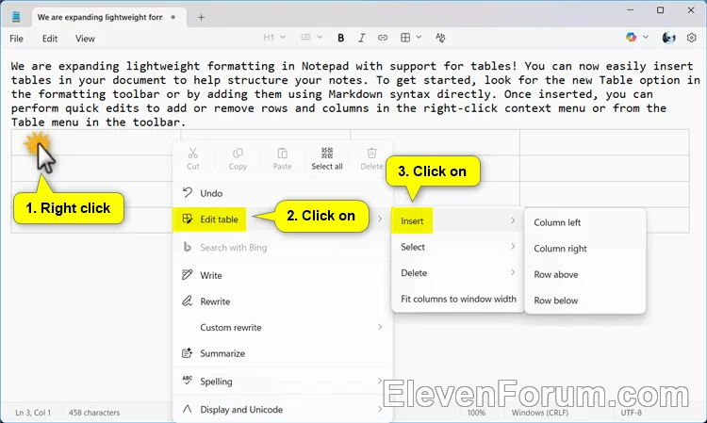Open the File menu
Viewport: 707px width, 423px height.
coord(16,39)
